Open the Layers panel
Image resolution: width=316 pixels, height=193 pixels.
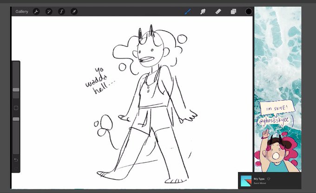[233, 12]
